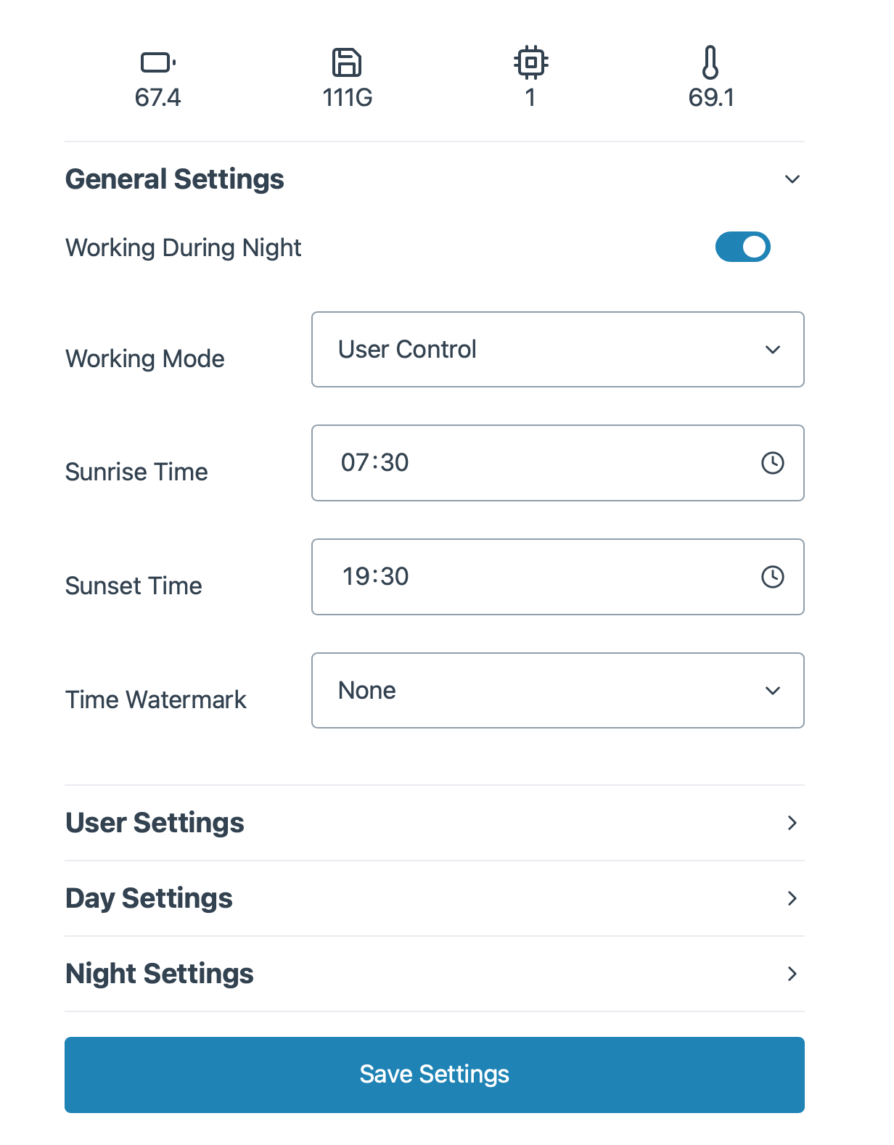Click the temperature thermometer icon
894x1145 pixels.
pyautogui.click(x=710, y=62)
